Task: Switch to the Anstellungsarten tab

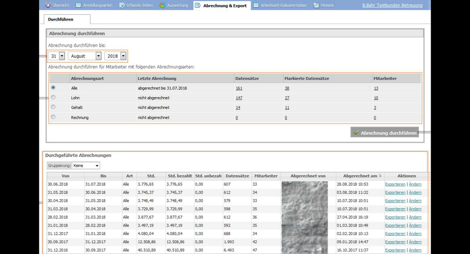Action: [98, 5]
